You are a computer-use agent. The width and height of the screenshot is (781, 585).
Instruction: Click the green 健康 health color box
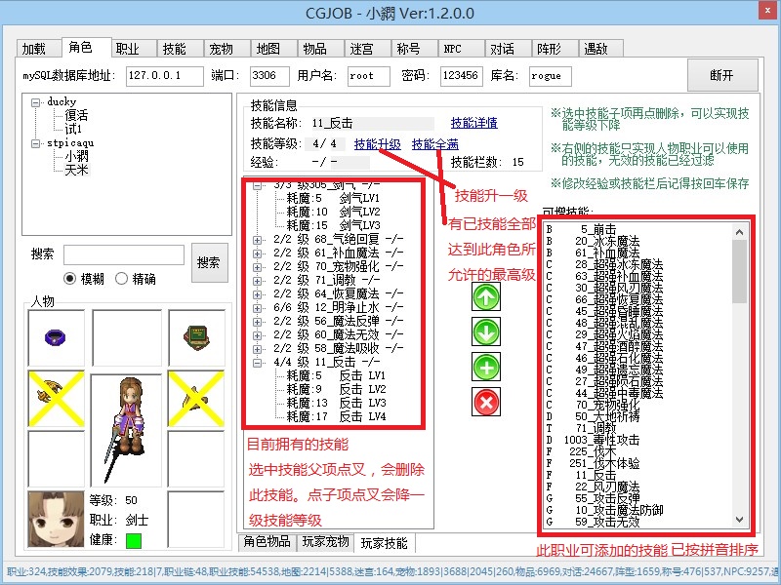[133, 540]
